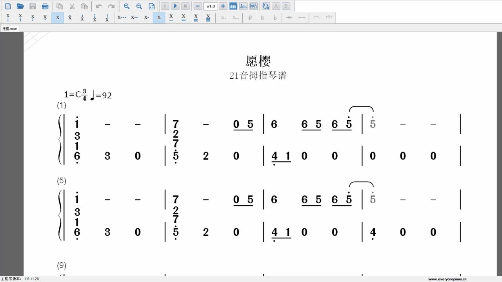Open a file with the folder icon
The image size is (502, 282).
(20, 6)
